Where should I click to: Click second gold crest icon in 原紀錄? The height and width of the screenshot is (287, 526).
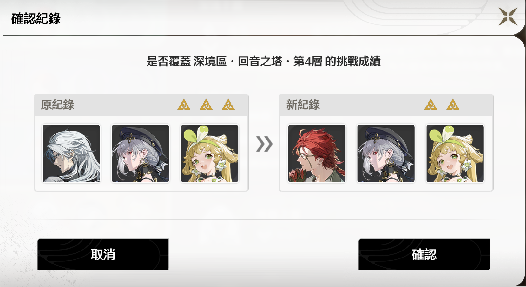pos(206,105)
